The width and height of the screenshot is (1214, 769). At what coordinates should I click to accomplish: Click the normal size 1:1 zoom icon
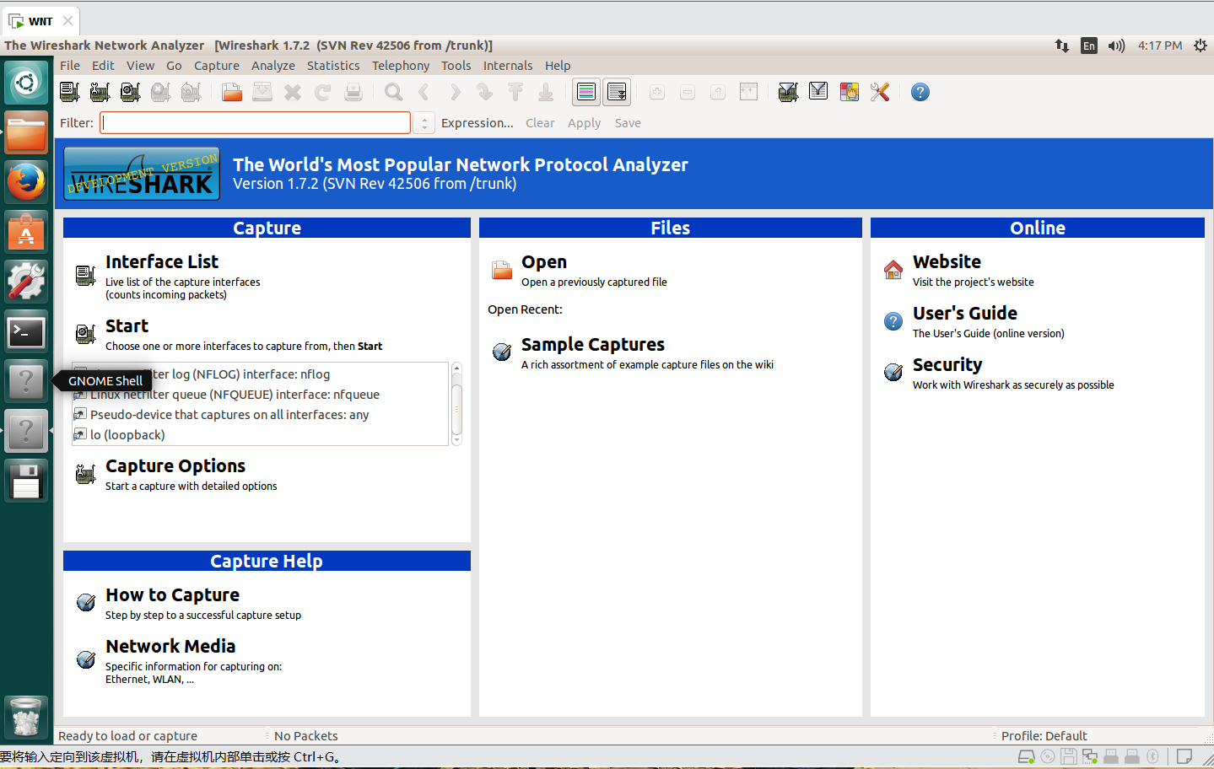pyautogui.click(x=718, y=92)
